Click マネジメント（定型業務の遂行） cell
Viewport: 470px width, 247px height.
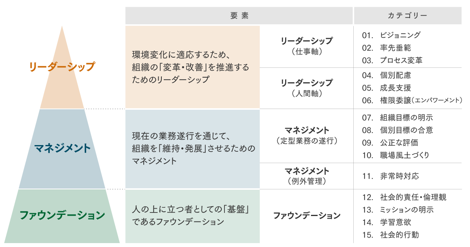(307, 135)
